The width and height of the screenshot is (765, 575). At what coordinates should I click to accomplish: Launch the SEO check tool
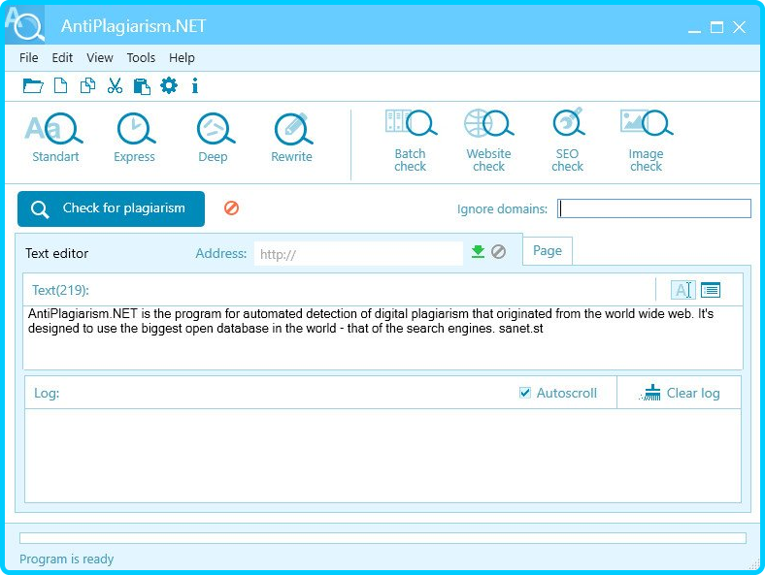[567, 141]
